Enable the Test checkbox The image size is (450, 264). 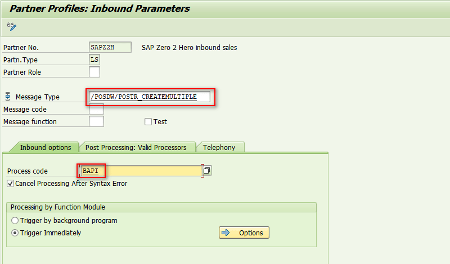[148, 121]
